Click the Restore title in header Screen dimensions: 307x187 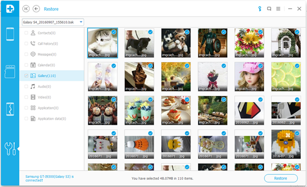[51, 9]
